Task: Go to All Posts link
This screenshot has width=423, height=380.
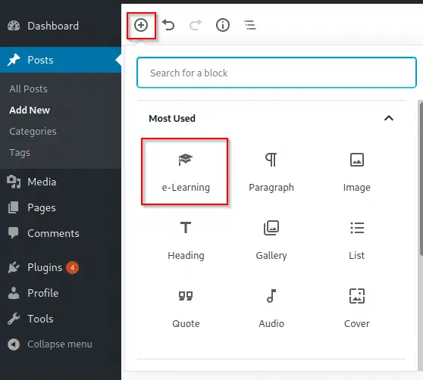Action: coord(28,89)
